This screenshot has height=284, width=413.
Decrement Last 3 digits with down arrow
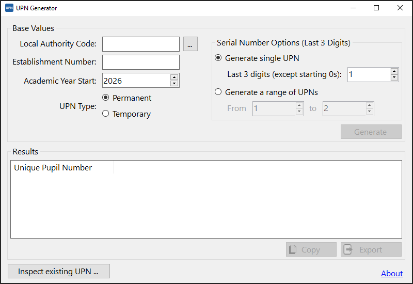394,77
